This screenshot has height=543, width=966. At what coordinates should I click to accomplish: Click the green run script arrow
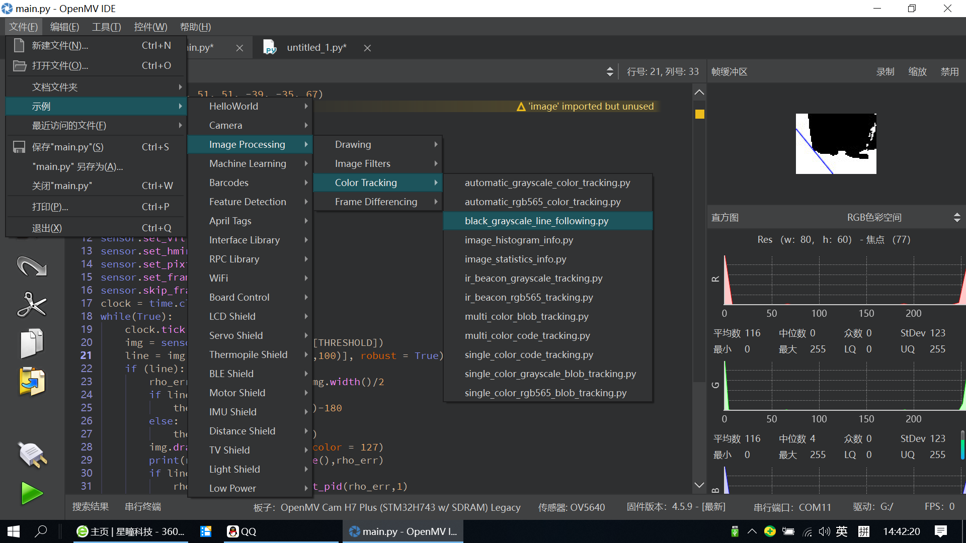32,493
